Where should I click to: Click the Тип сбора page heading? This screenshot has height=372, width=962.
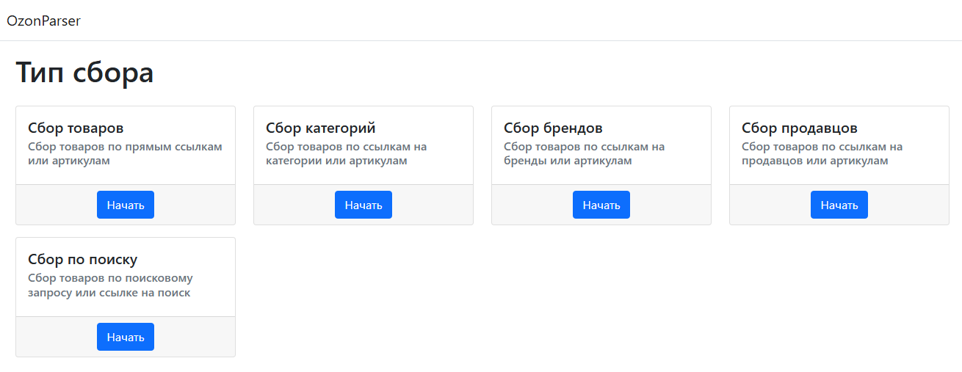[84, 73]
